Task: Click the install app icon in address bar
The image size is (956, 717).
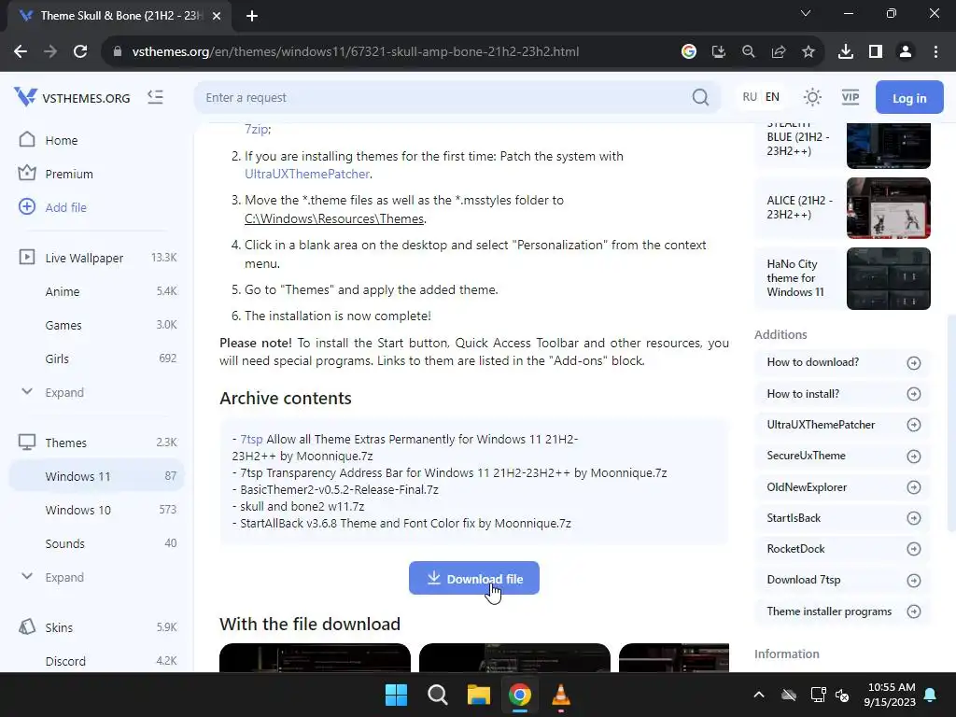Action: tap(719, 52)
